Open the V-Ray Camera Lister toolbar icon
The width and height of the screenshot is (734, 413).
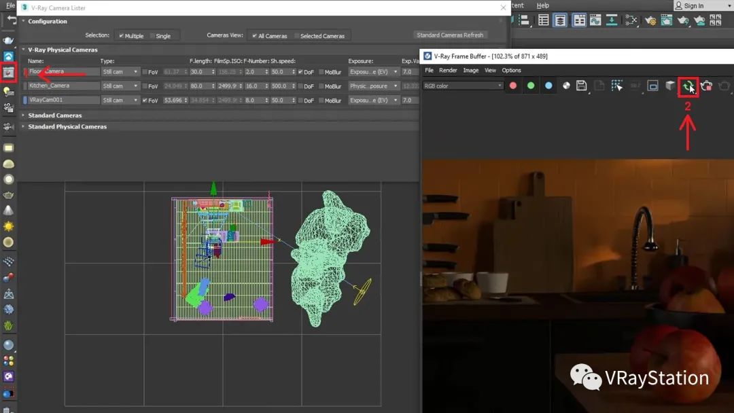point(9,71)
